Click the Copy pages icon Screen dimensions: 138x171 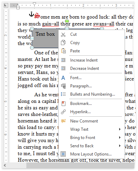[63, 43]
